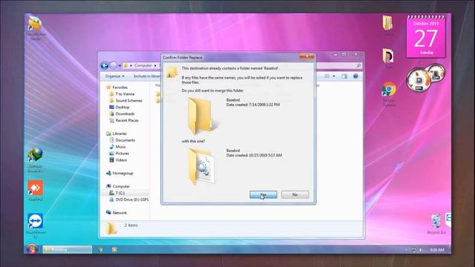Image resolution: width=475 pixels, height=267 pixels.
Task: Click the details pane folder icon beside 2 items
Action: pyautogui.click(x=111, y=228)
